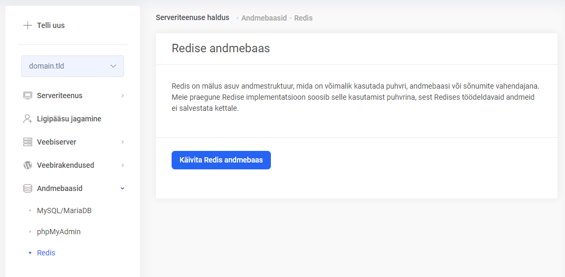Click the WordPress icon for Veebirakendused
The width and height of the screenshot is (565, 277).
(28, 165)
